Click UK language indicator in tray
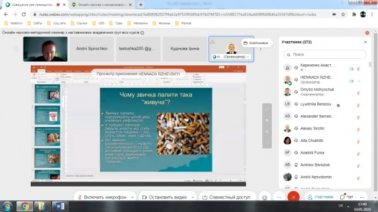 [341, 206]
